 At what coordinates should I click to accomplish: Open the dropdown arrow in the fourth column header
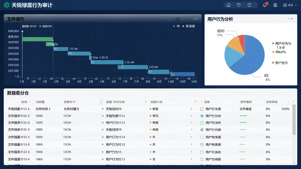[x=146, y=102]
